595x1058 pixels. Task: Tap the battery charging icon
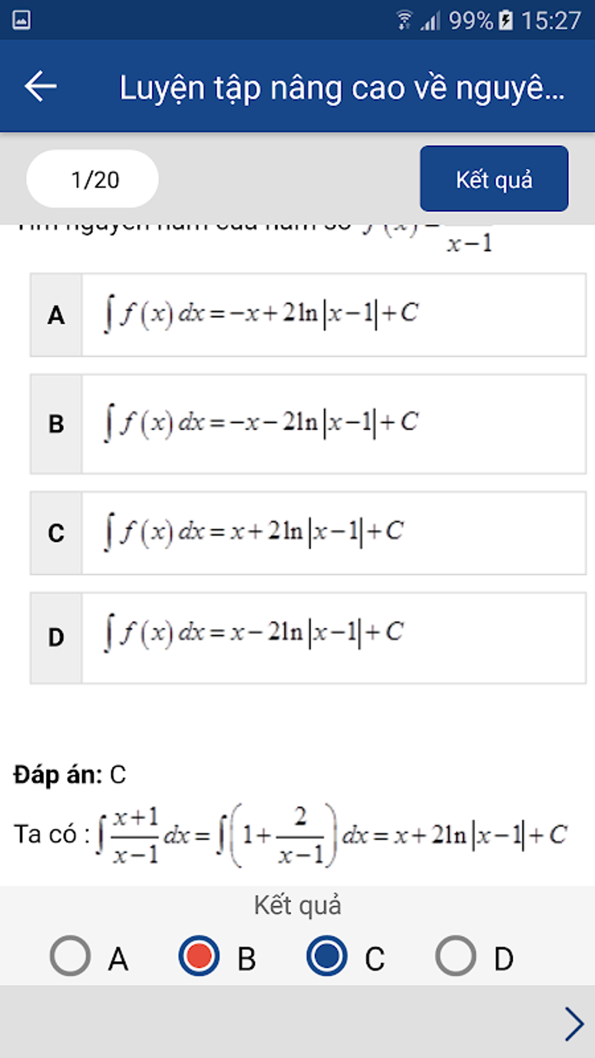pyautogui.click(x=506, y=20)
